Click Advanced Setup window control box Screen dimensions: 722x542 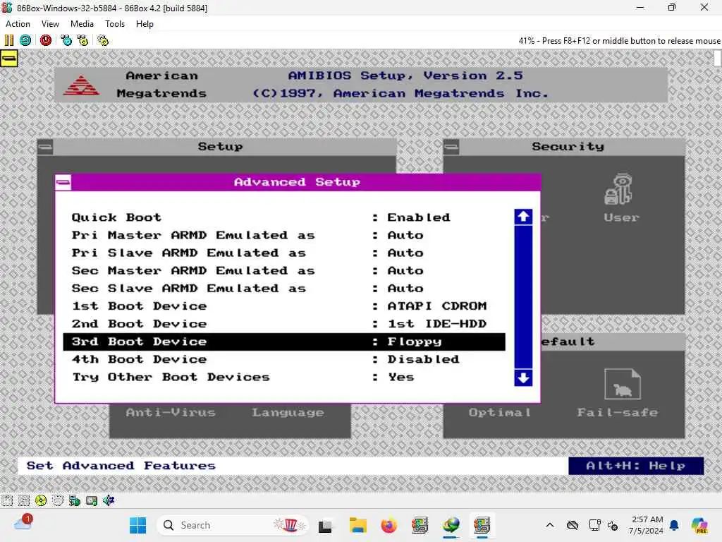coord(63,183)
